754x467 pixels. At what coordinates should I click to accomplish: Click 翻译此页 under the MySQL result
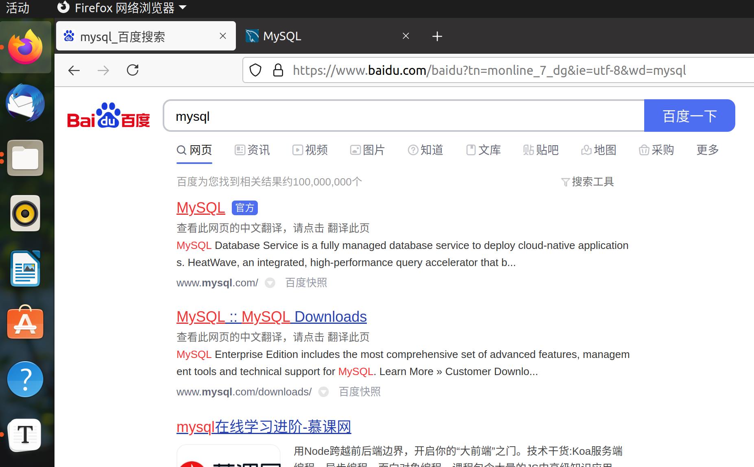[348, 228]
